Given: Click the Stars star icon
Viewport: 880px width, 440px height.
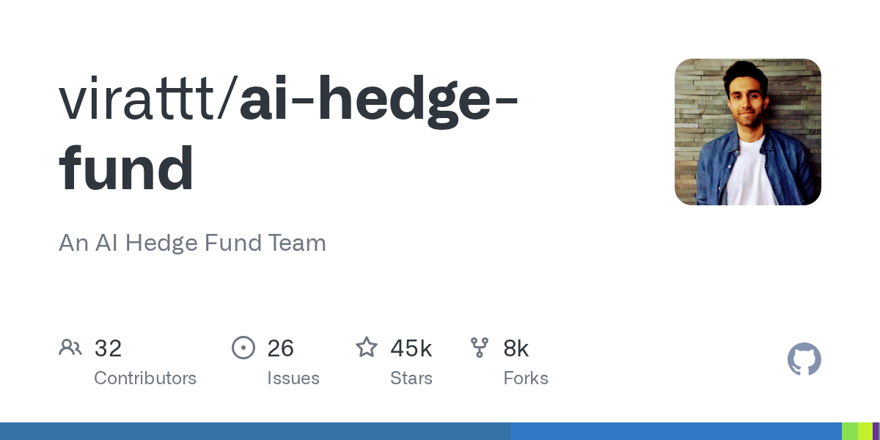Looking at the screenshot, I should coord(366,348).
